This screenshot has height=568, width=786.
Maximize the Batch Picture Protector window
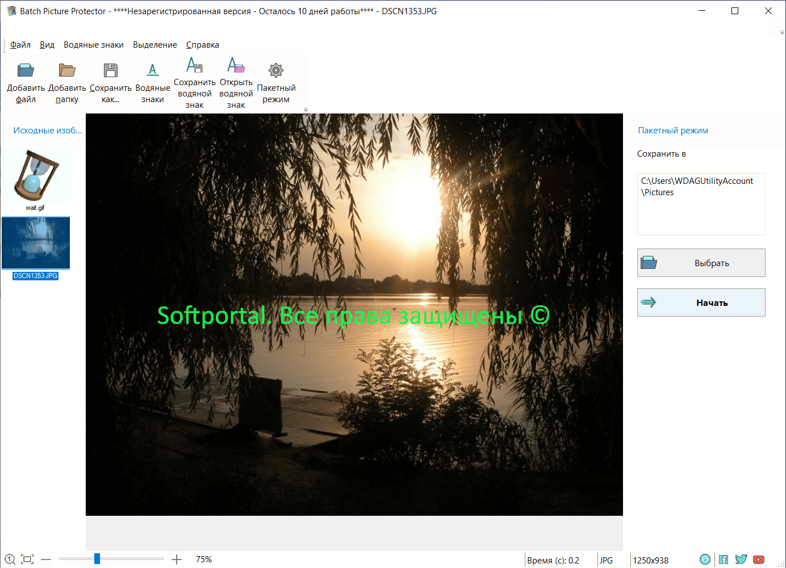point(735,11)
